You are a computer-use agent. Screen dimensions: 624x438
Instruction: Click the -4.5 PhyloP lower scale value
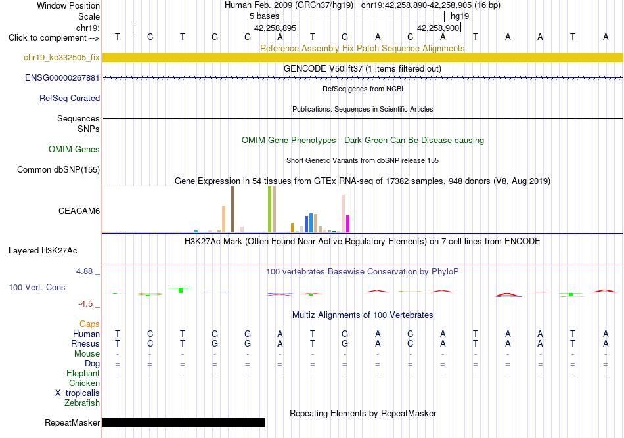[x=85, y=304]
